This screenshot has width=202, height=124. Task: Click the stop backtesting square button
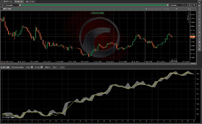coord(3,5)
